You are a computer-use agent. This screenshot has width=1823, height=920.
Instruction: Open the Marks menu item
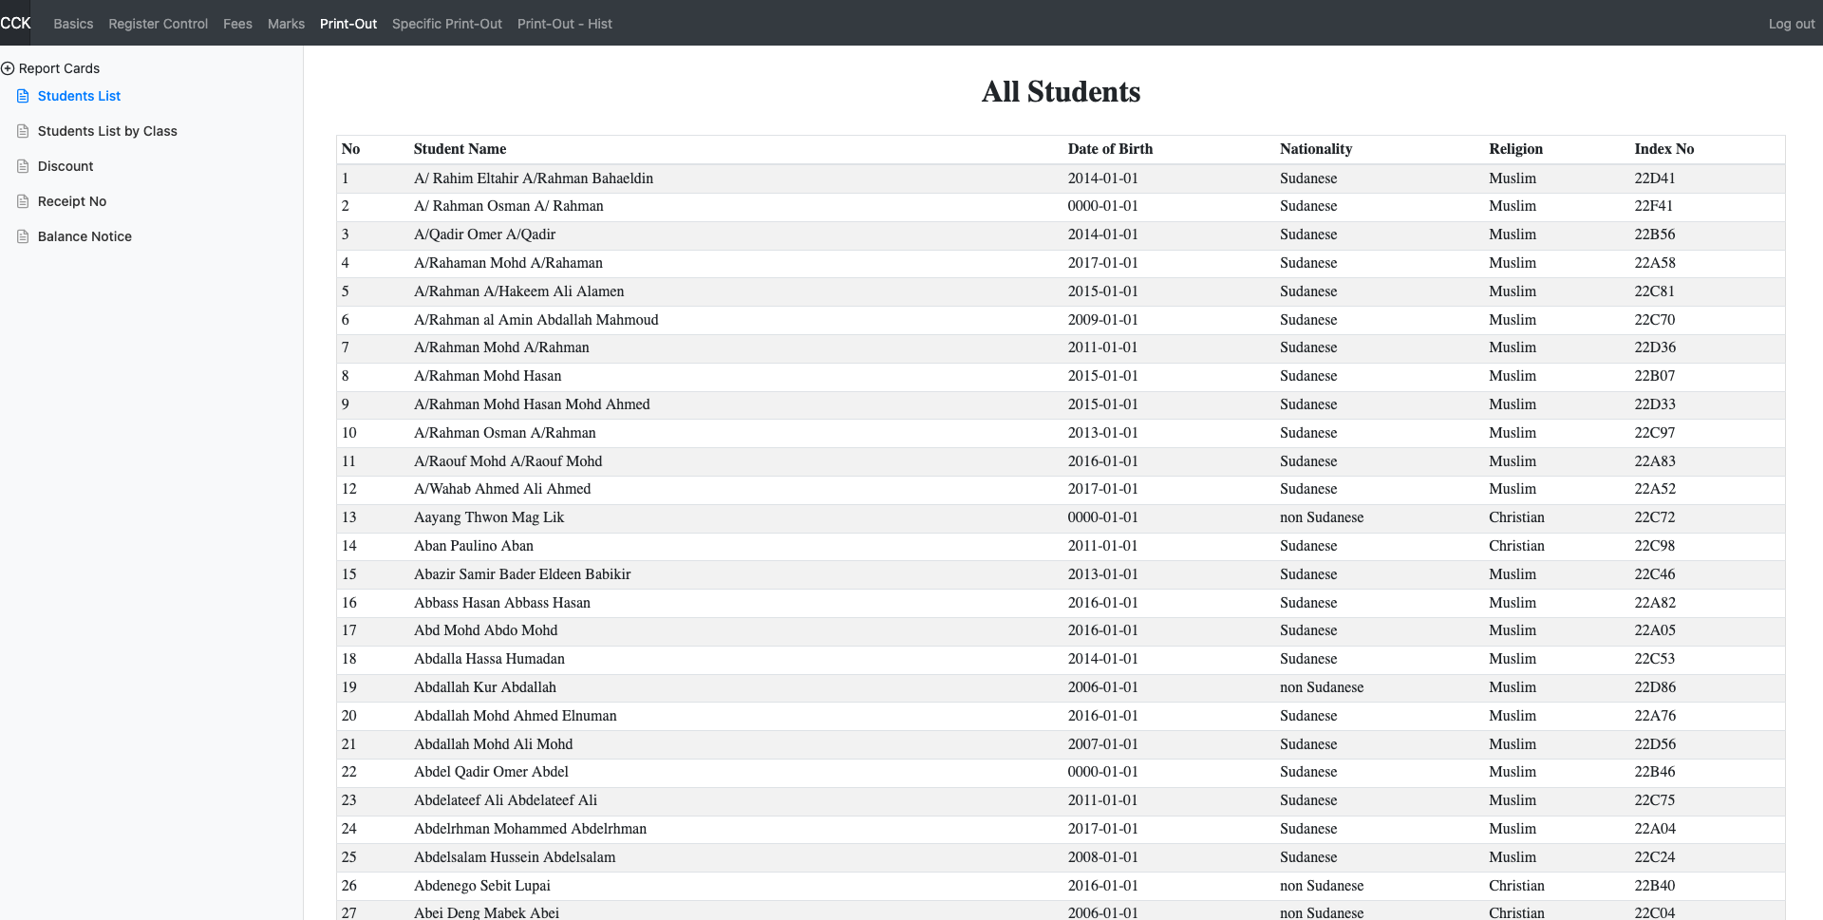click(x=286, y=24)
